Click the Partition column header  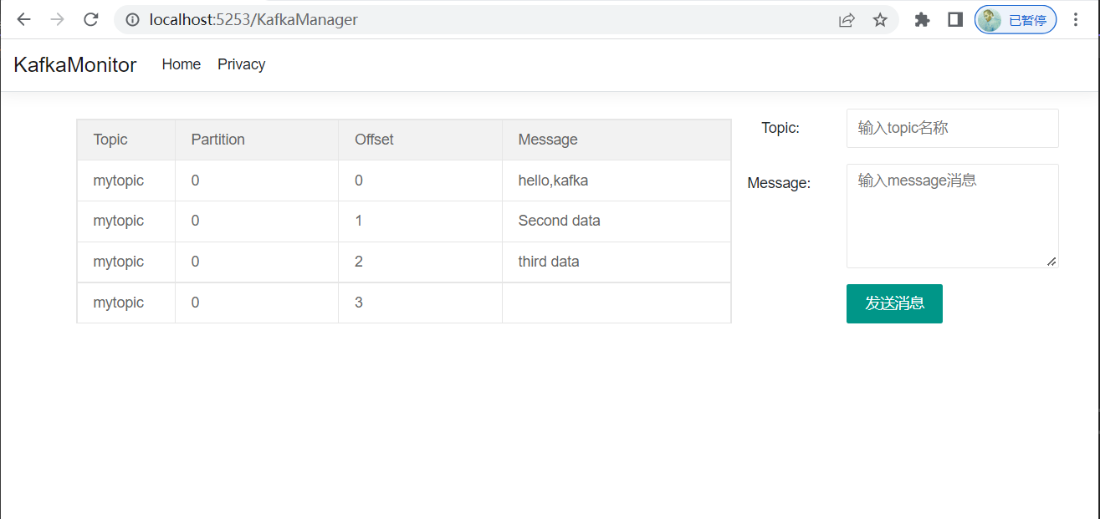257,140
